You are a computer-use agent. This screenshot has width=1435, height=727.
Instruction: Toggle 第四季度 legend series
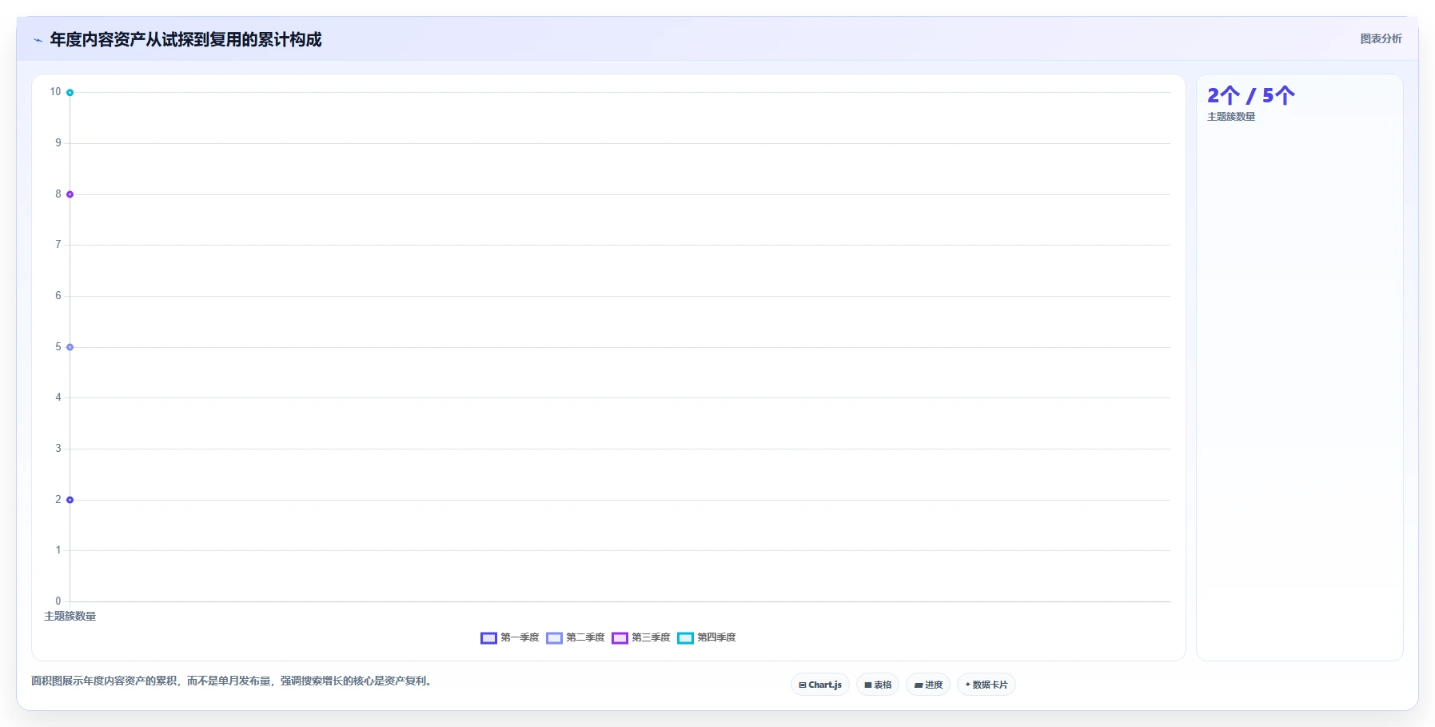click(x=706, y=637)
